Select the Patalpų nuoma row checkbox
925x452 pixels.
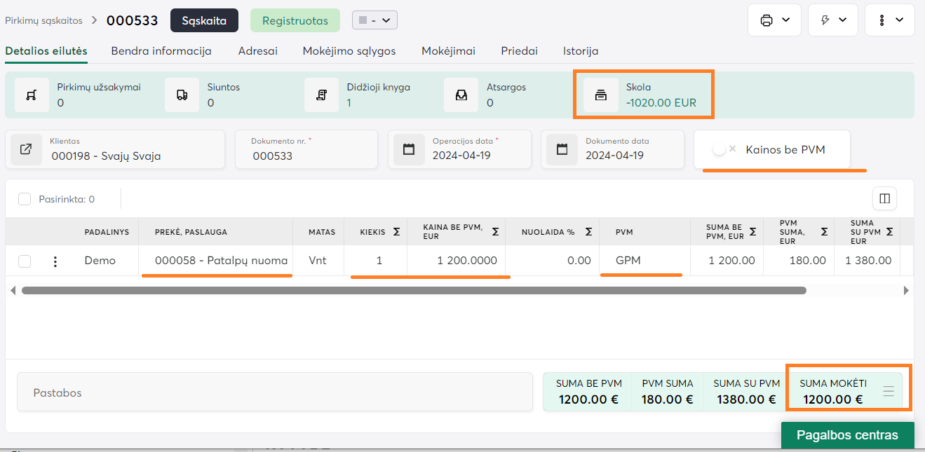(25, 261)
